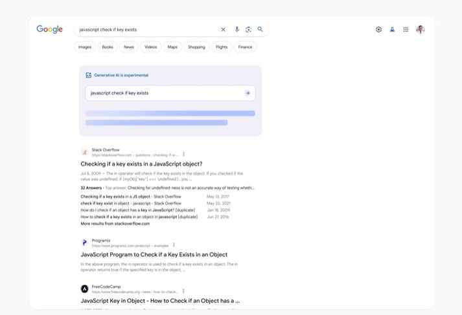The image size is (462, 315).
Task: Open more options for Stack Overflow result
Action: click(183, 155)
